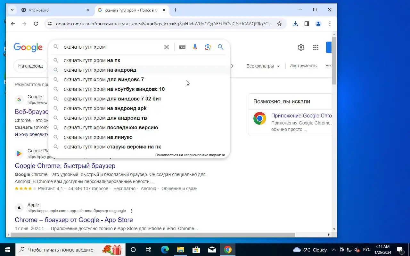Choose suggestion 'для виндовс 7 32 бит'
The width and height of the screenshot is (410, 256).
click(x=139, y=99)
